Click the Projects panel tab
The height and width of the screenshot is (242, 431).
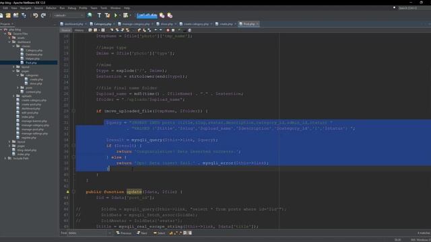(5, 24)
